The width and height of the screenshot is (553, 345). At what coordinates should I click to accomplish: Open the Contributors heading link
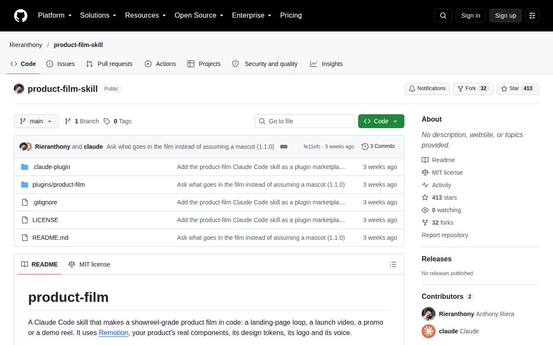(448, 297)
